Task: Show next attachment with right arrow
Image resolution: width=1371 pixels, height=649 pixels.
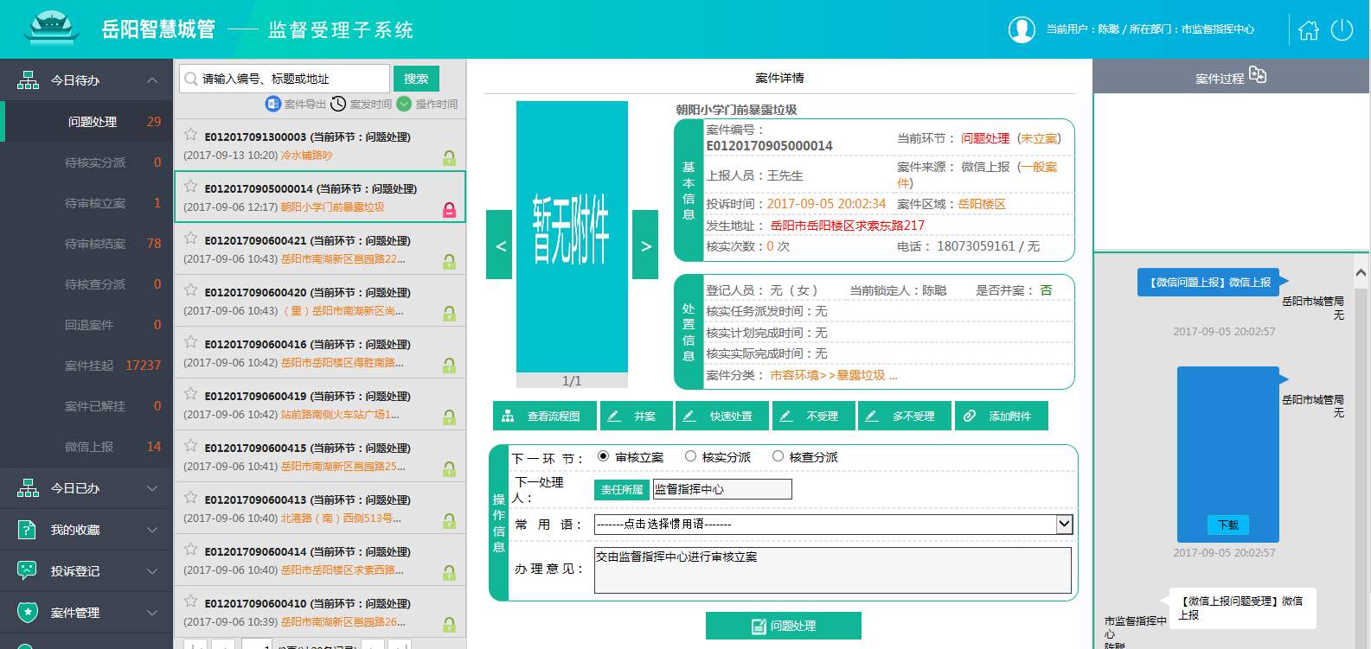Action: tap(645, 245)
